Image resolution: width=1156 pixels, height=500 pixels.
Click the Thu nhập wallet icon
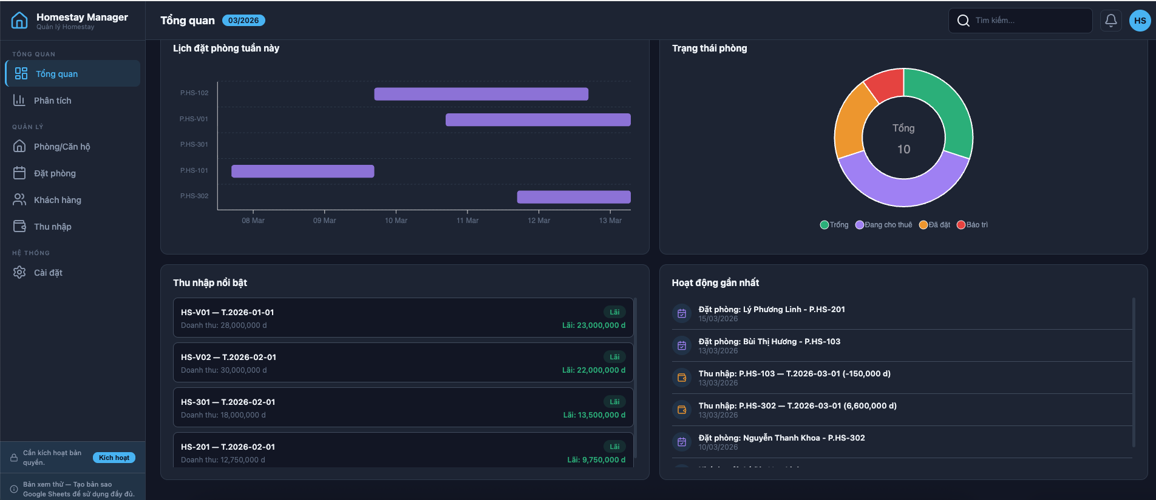(x=19, y=227)
